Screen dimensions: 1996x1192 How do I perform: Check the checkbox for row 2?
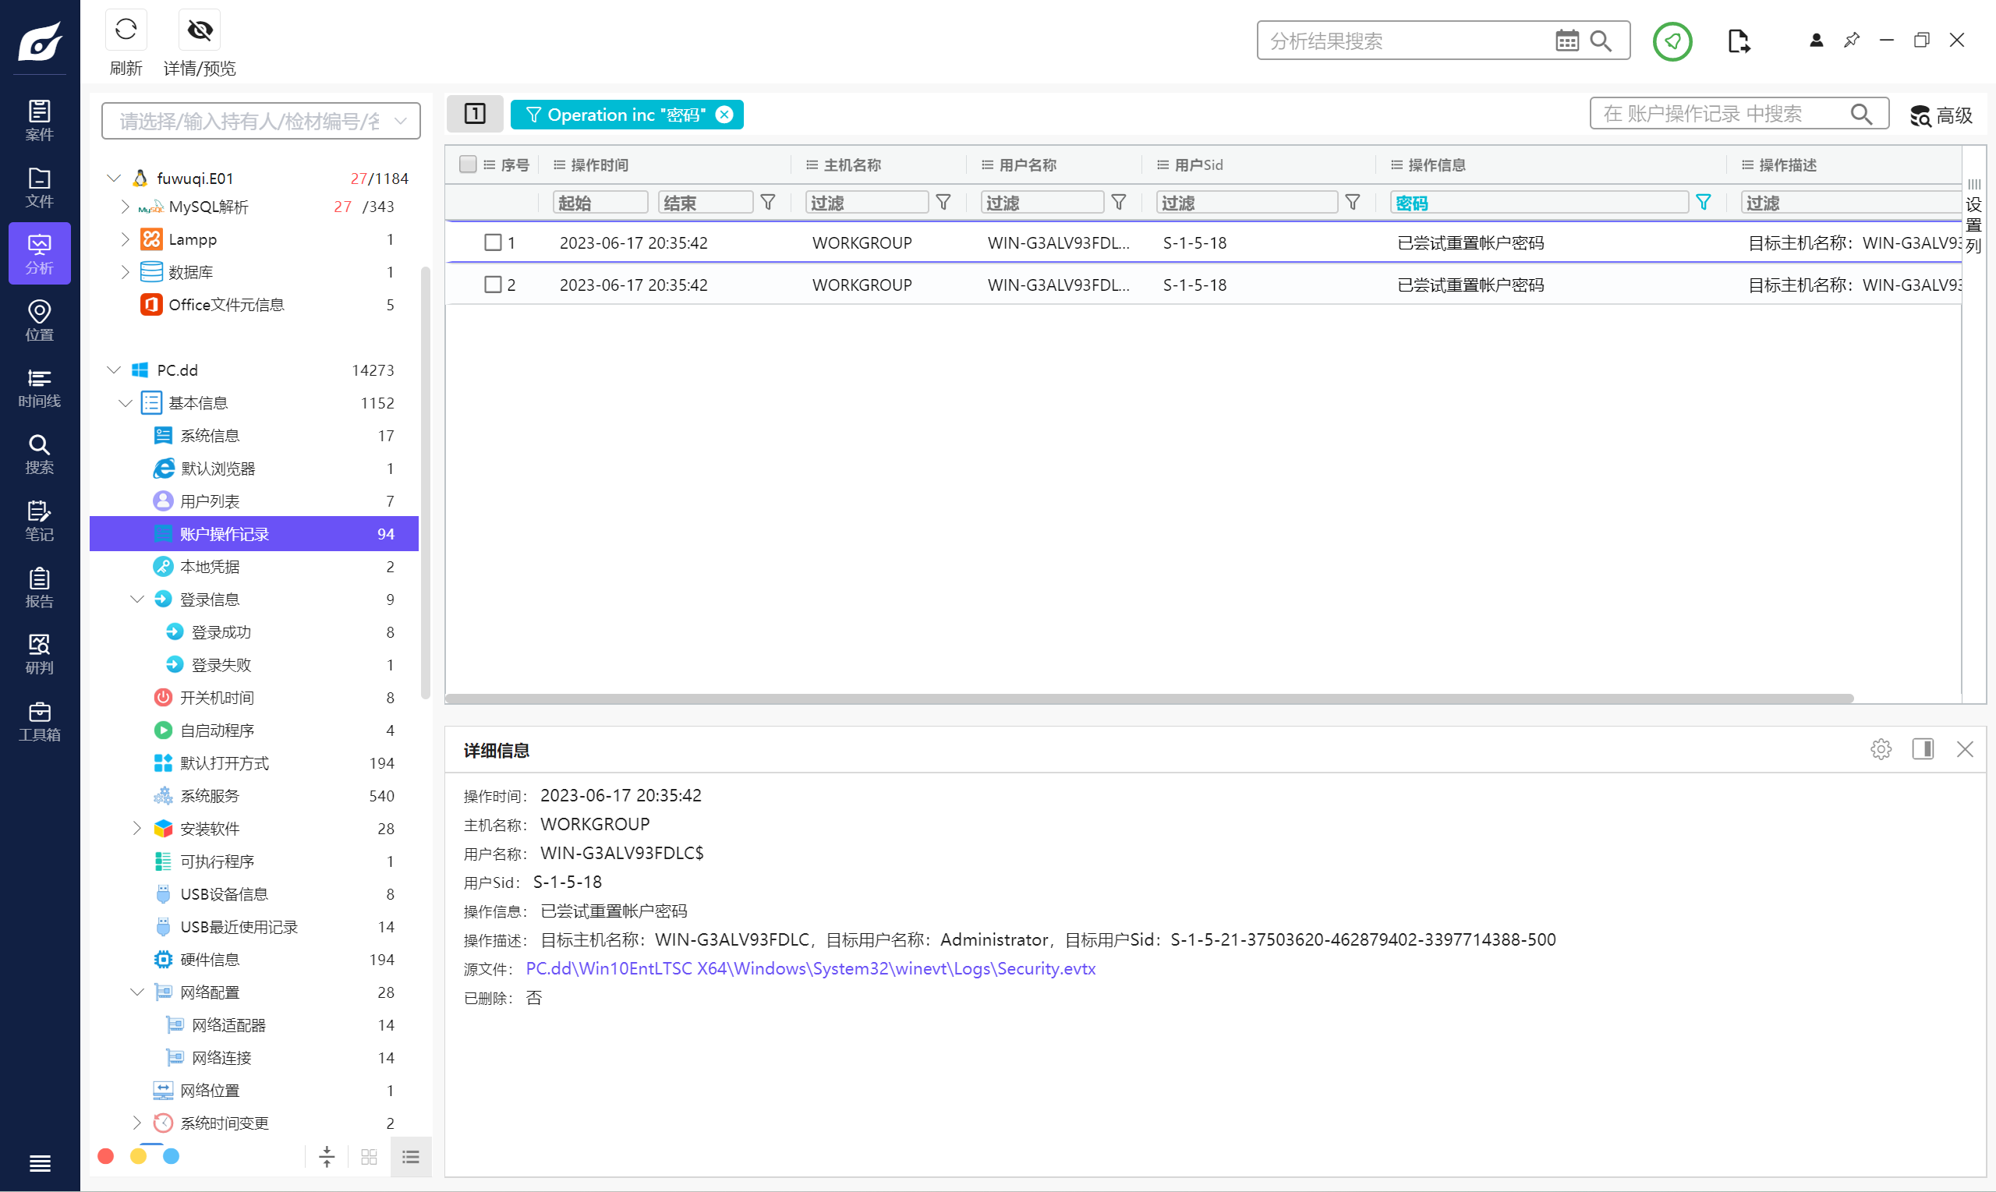494,285
